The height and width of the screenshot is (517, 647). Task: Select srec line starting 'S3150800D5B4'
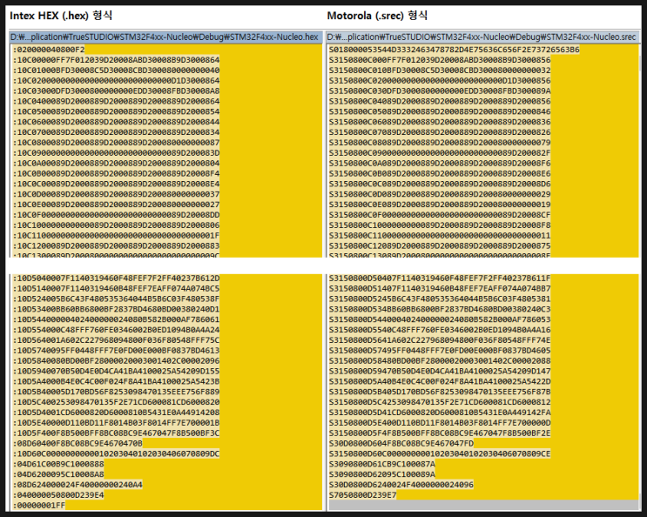(x=440, y=392)
